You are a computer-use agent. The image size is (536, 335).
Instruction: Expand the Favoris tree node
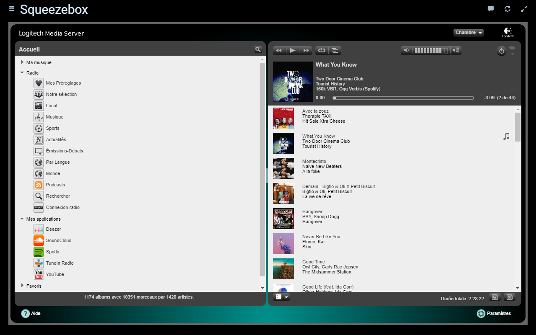pyautogui.click(x=22, y=286)
